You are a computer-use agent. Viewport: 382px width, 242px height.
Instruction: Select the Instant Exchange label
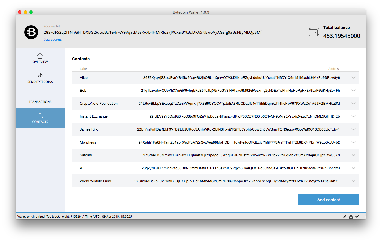point(94,116)
